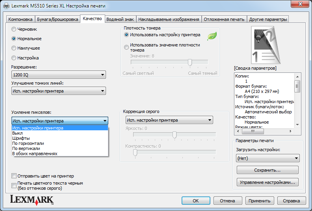Click the printer icon in title bar
The height and width of the screenshot is (211, 312).
coord(6,6)
